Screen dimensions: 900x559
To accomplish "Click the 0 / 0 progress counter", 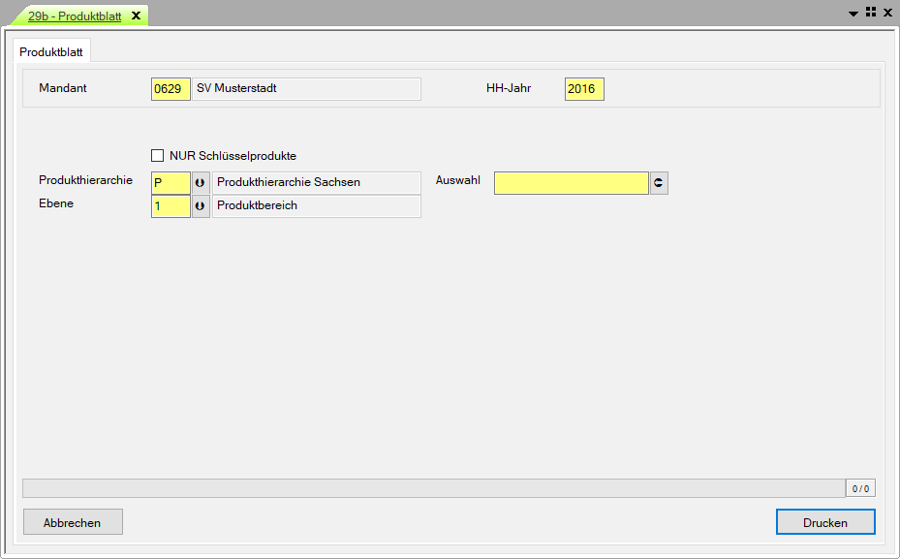I will [x=860, y=488].
